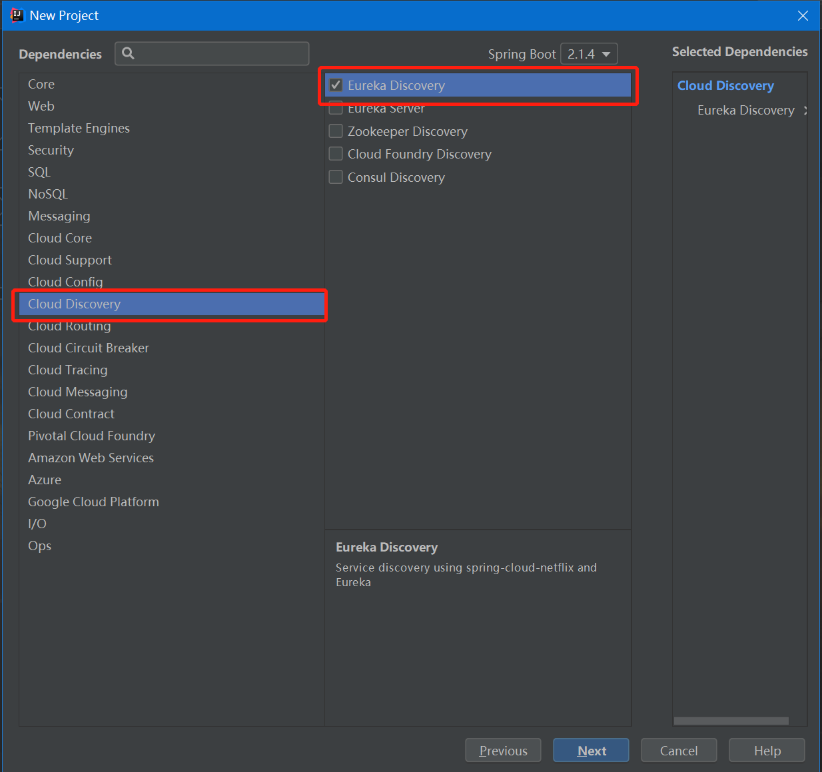822x772 pixels.
Task: Choose the Ops category
Action: click(172, 546)
